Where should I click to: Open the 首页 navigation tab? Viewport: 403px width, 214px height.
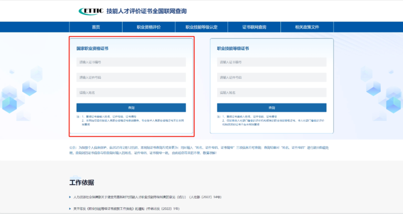(x=96, y=27)
